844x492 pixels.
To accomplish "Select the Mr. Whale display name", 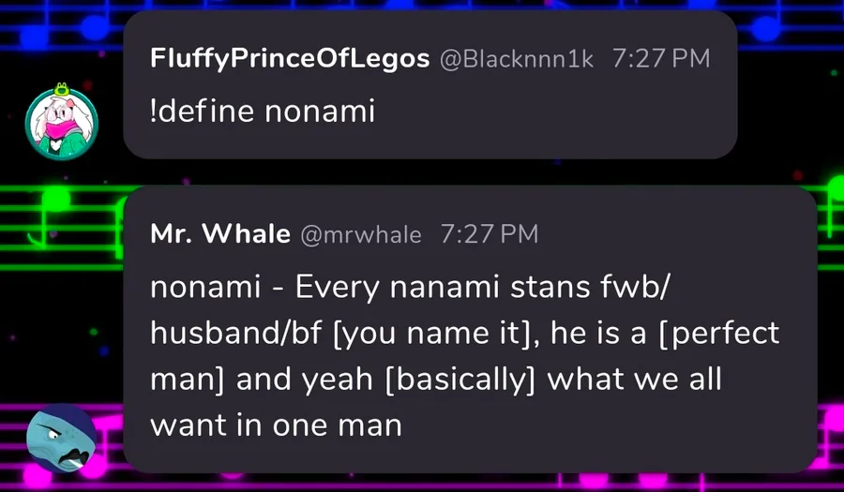I will 220,234.
